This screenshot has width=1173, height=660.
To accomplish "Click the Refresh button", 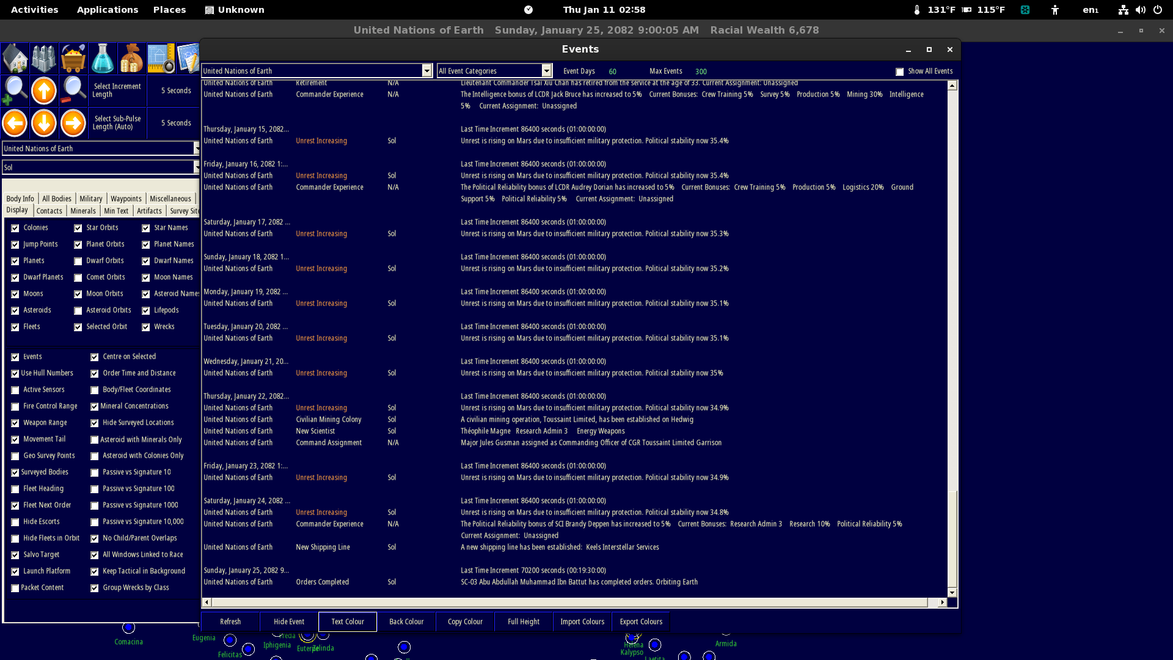I will pyautogui.click(x=230, y=621).
